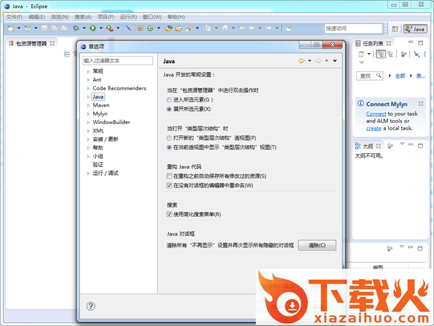Viewport: 434px width, 326px height.
Task: Click the Run External Tools icon
Action: (x=110, y=28)
